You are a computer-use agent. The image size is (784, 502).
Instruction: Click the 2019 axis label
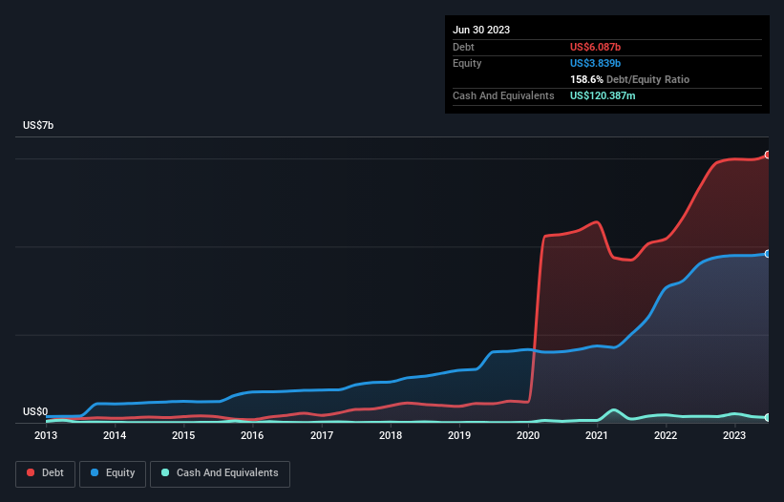click(x=459, y=435)
